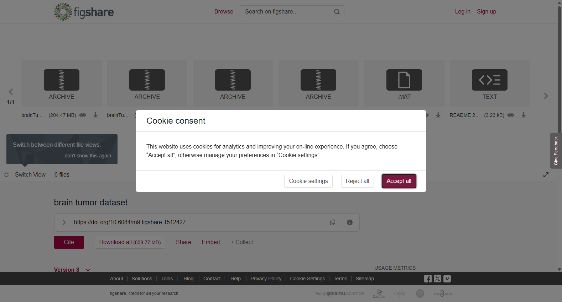
Task: Open Privacy Policy footer link
Action: tap(266, 279)
